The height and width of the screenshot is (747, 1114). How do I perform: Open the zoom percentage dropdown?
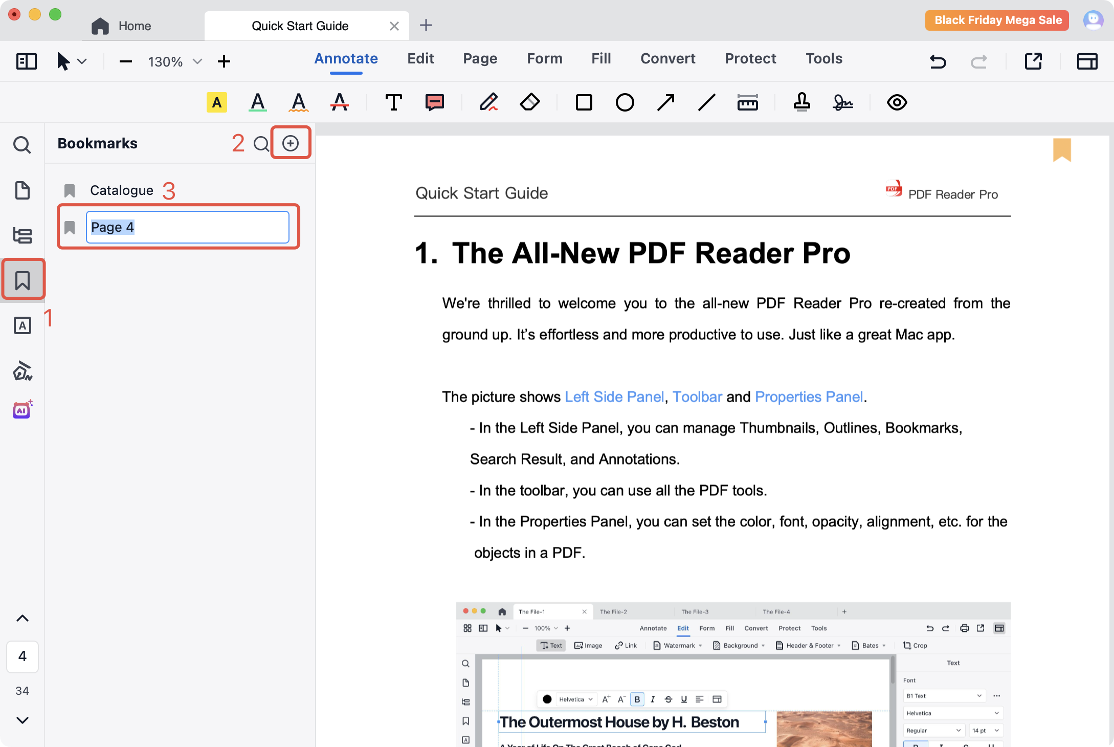197,61
